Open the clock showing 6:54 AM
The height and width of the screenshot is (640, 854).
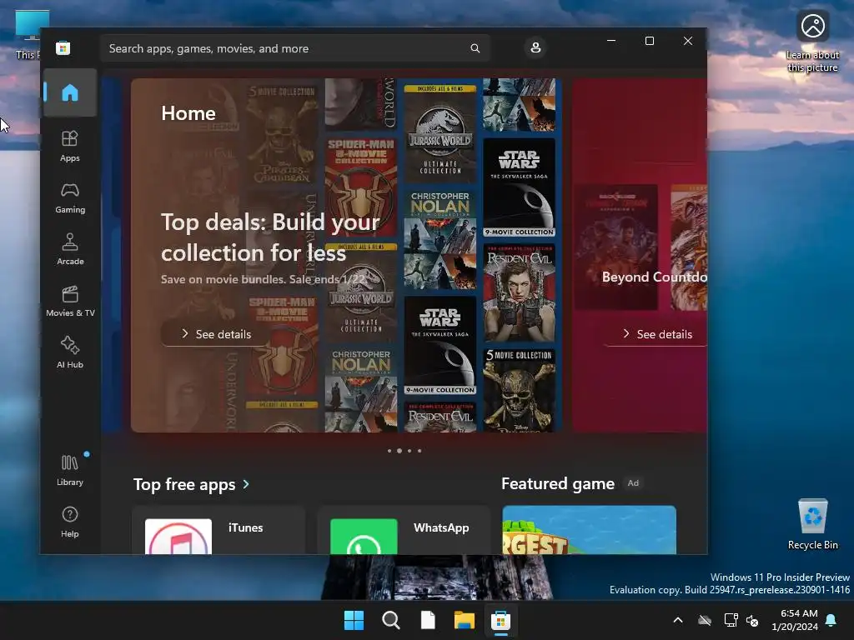(x=795, y=620)
